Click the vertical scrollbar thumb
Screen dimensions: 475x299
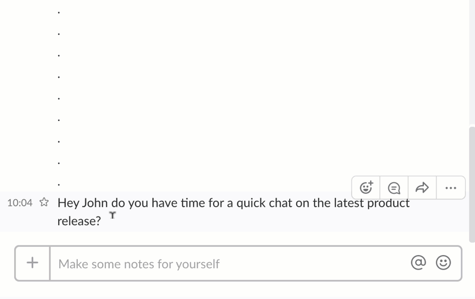click(472, 185)
